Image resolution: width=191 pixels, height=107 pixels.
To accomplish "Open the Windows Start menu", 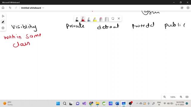I will click(x=58, y=103).
